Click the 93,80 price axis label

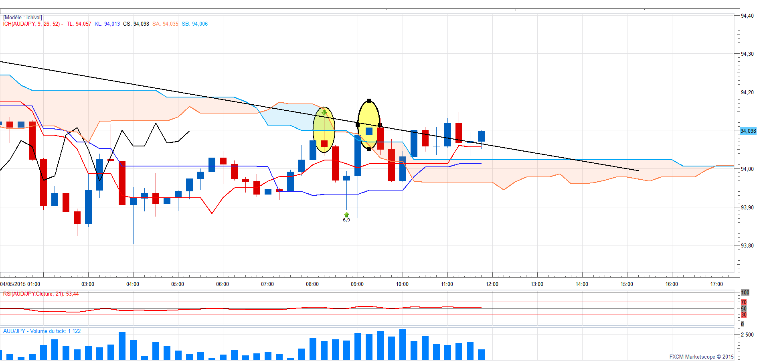(x=747, y=246)
